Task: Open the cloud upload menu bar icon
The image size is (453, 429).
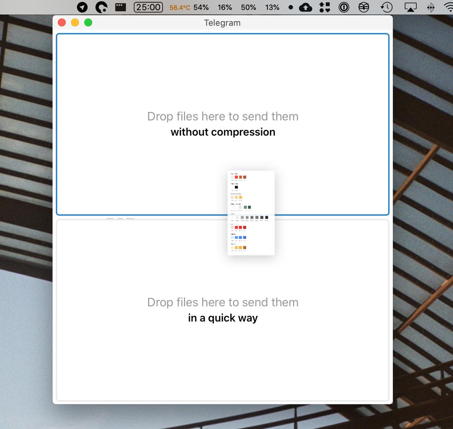Action: point(305,7)
